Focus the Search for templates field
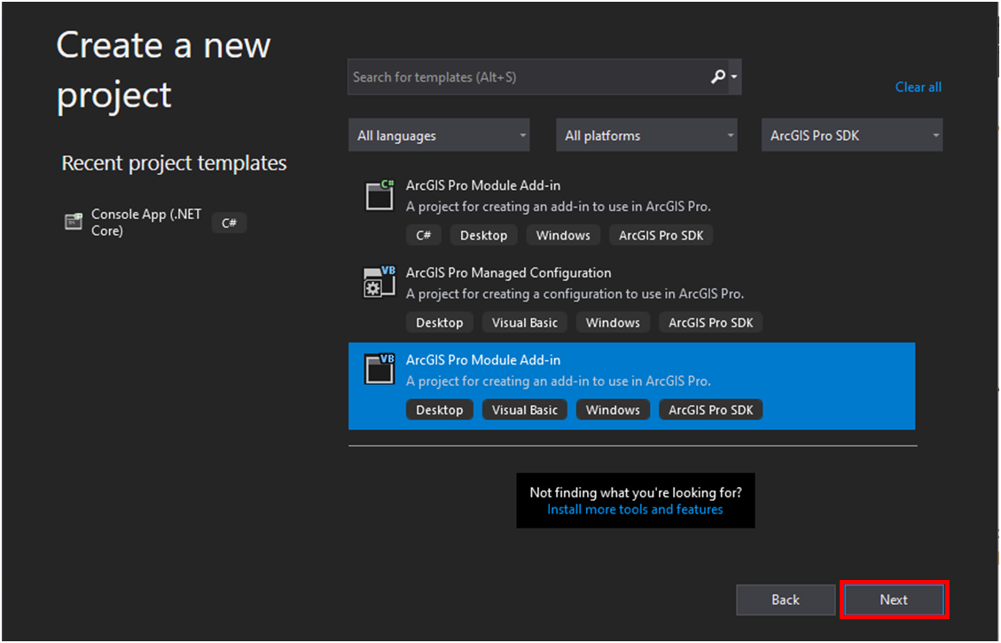The height and width of the screenshot is (643, 1001). point(528,77)
